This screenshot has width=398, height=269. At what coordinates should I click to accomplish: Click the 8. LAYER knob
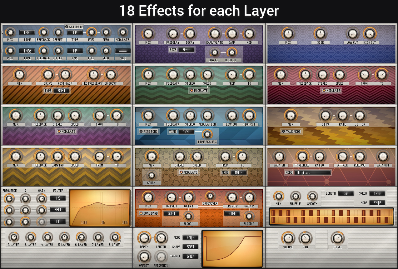click(115, 237)
